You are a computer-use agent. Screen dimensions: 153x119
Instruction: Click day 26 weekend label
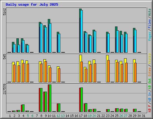pos(121,116)
